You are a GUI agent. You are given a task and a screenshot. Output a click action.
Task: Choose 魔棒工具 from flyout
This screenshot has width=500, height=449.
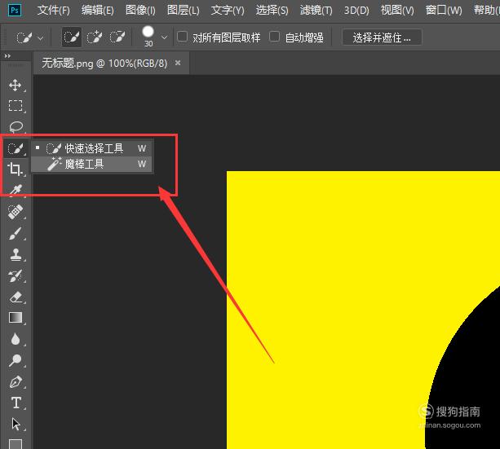92,164
